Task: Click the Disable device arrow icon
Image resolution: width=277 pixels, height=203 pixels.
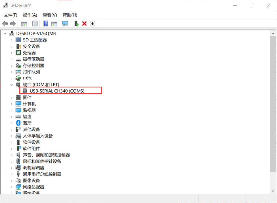Action: click(x=92, y=24)
